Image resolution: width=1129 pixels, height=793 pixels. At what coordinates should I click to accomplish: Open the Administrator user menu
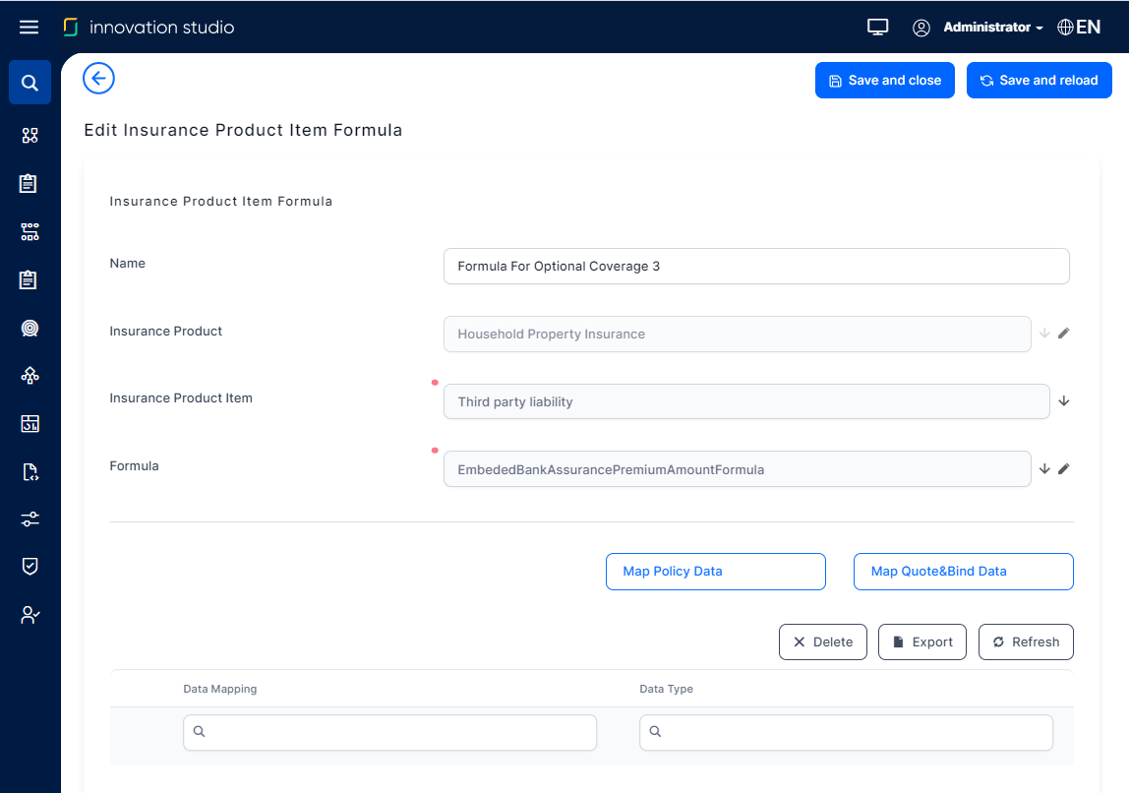pos(991,28)
